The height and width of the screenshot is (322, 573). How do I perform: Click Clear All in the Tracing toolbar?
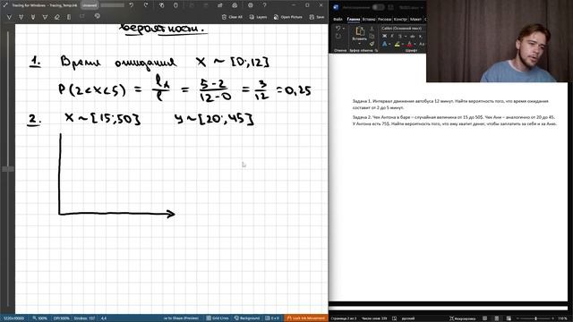coord(232,17)
